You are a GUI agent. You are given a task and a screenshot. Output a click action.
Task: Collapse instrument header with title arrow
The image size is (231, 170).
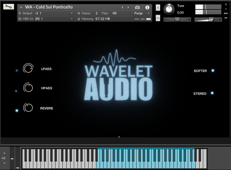[x=21, y=7]
